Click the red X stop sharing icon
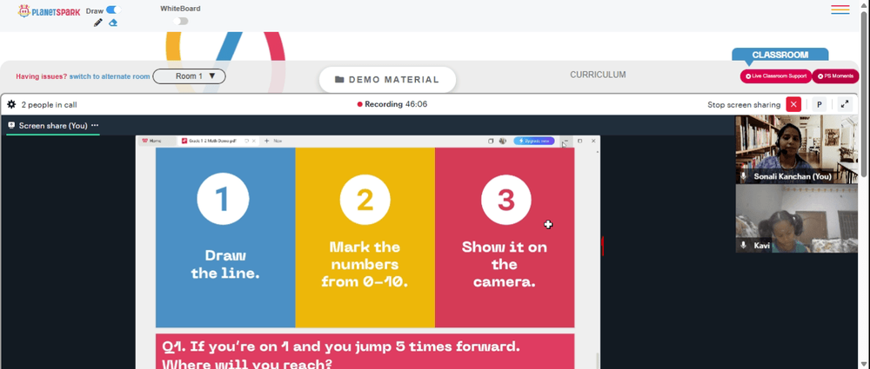 (793, 104)
